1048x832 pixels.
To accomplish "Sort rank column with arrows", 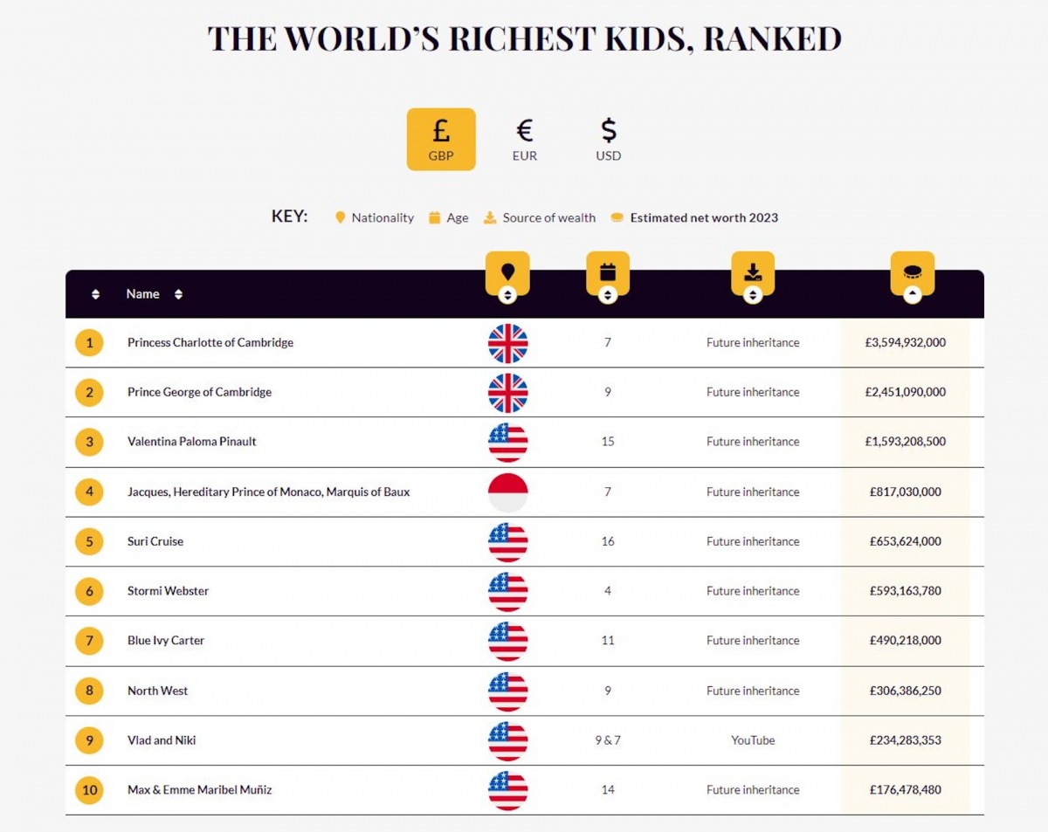I will [x=95, y=294].
